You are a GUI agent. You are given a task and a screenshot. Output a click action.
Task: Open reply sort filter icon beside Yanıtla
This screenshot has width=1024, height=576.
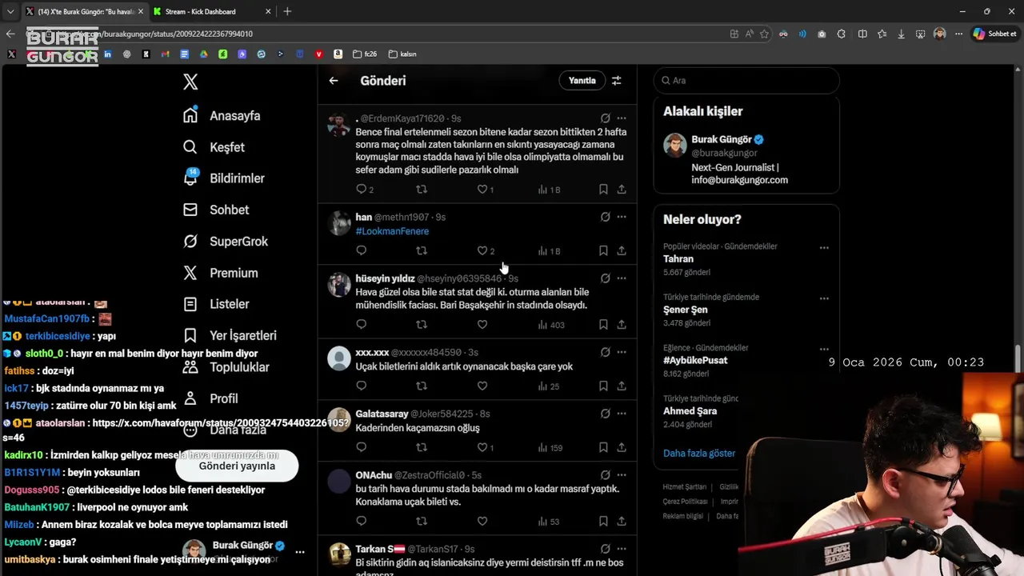[x=616, y=81]
